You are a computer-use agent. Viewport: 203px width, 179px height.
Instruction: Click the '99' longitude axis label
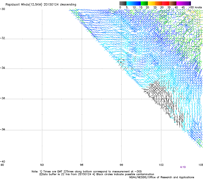coord(121,165)
